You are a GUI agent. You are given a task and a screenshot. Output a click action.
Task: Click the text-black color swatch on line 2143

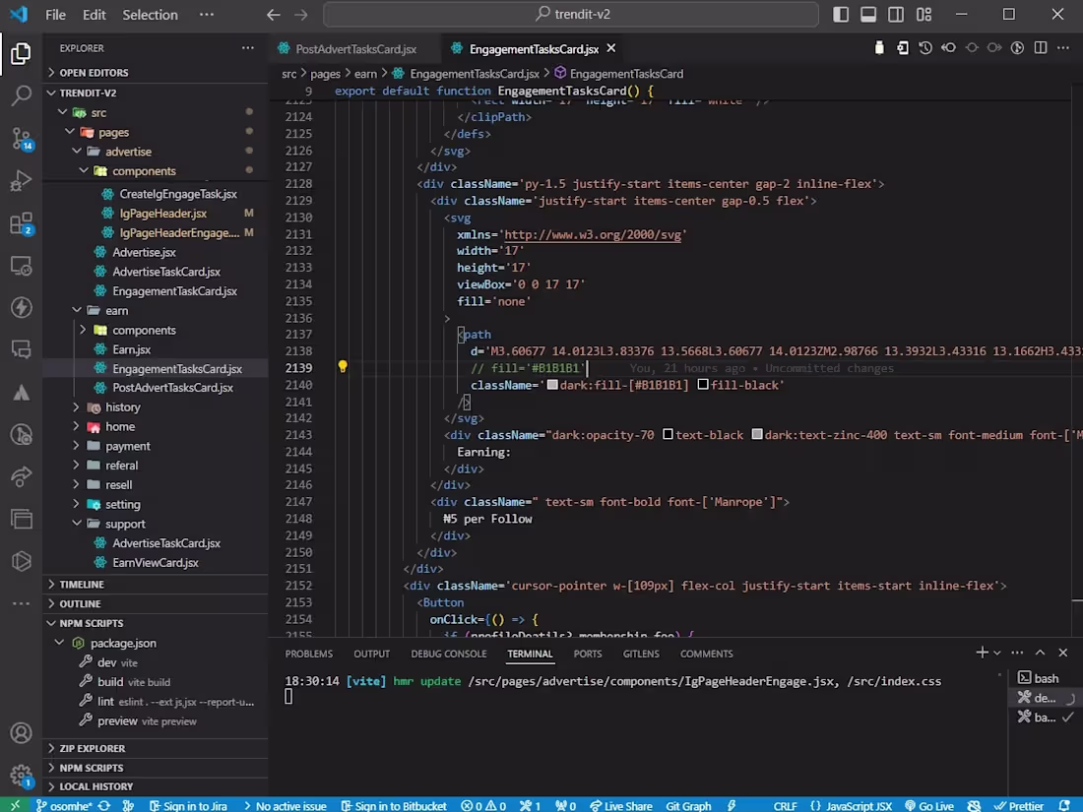(x=668, y=434)
